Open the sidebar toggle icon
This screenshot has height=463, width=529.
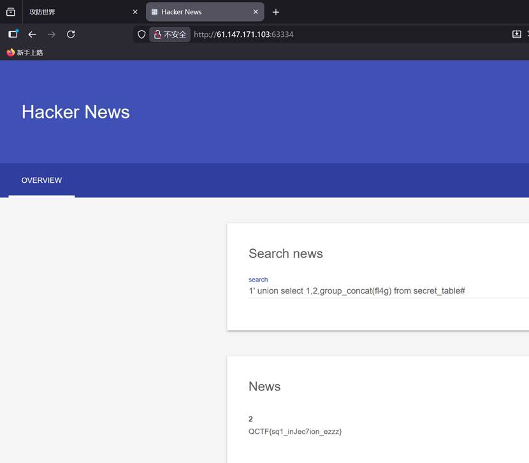click(x=13, y=34)
